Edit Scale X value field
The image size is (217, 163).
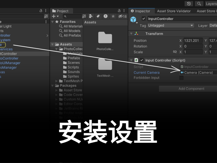click(x=193, y=52)
